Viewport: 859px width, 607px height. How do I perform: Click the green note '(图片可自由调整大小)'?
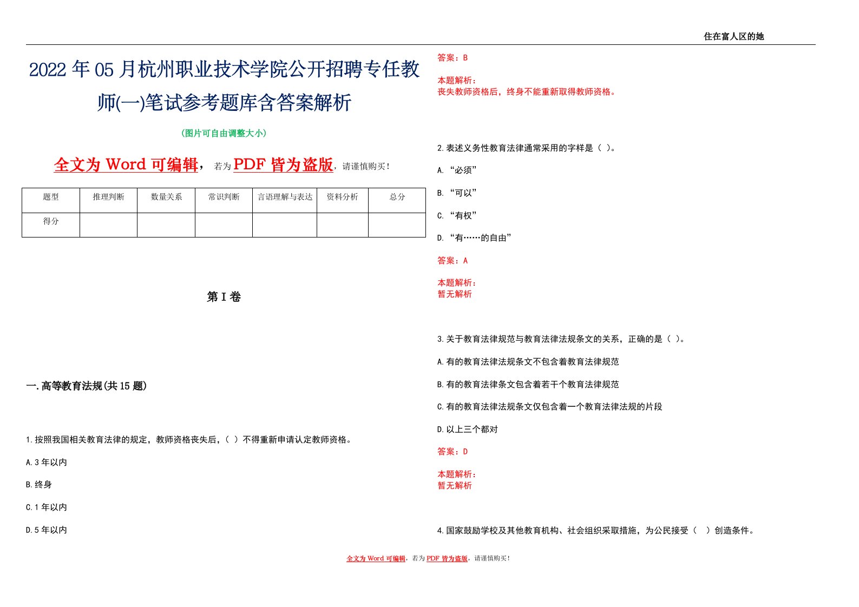224,133
